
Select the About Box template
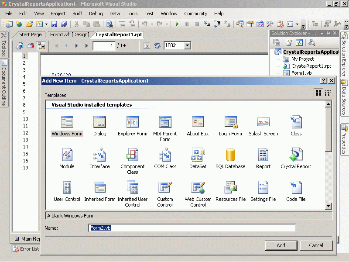[x=198, y=126]
